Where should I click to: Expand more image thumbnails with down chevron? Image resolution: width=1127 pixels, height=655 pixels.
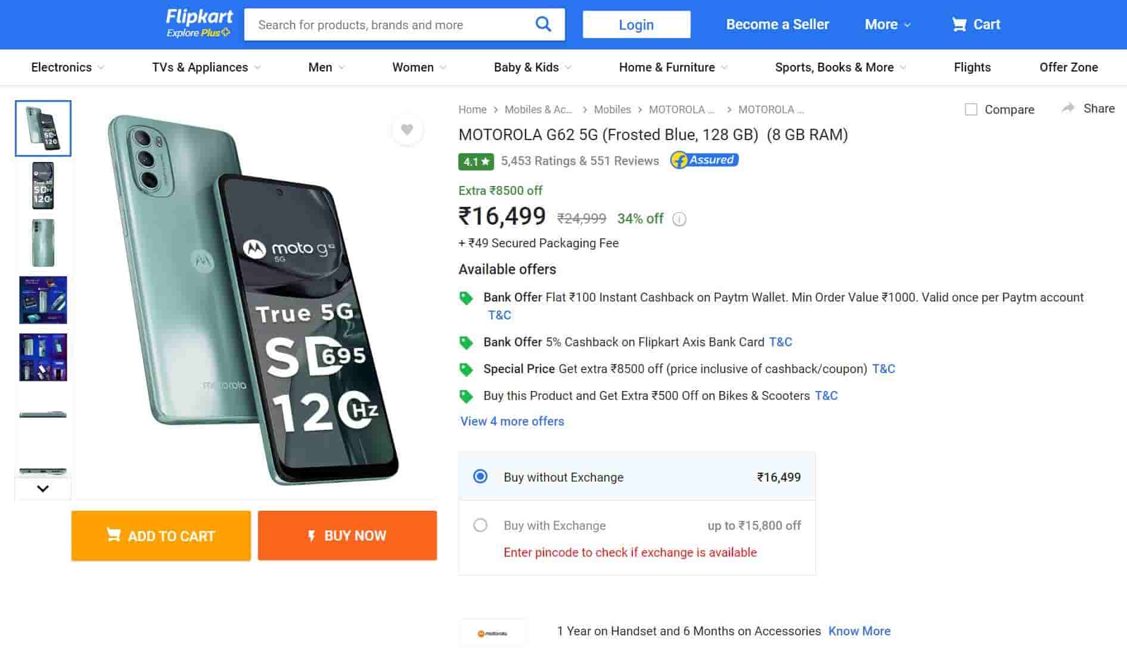click(42, 488)
